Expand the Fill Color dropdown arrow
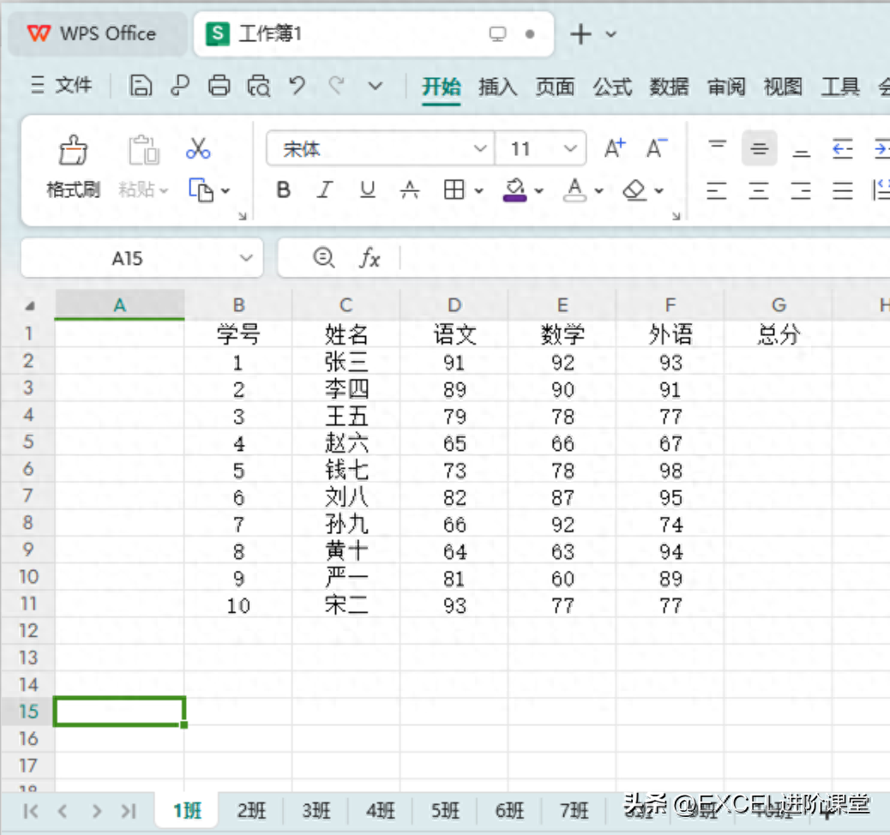The width and height of the screenshot is (890, 835). (539, 190)
